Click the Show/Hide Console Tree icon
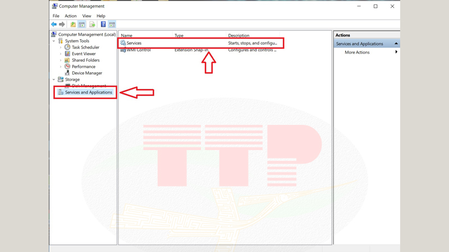This screenshot has width=449, height=252. [x=82, y=25]
